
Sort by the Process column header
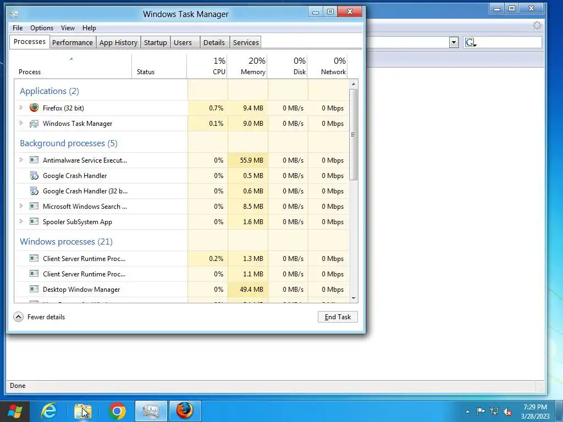[73, 66]
